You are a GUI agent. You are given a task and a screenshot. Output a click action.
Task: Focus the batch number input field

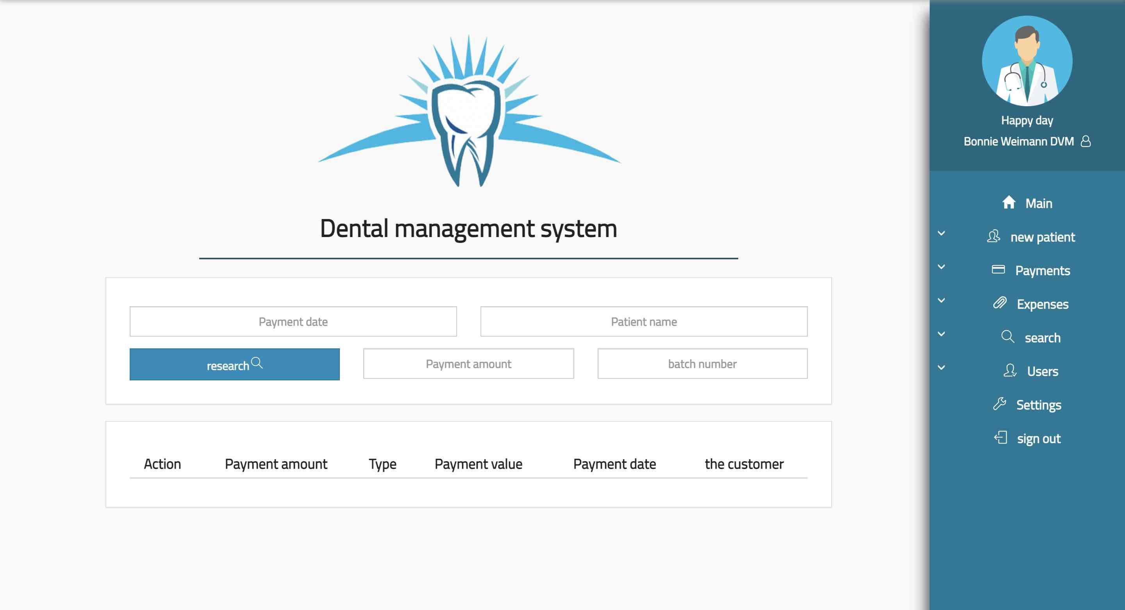702,363
